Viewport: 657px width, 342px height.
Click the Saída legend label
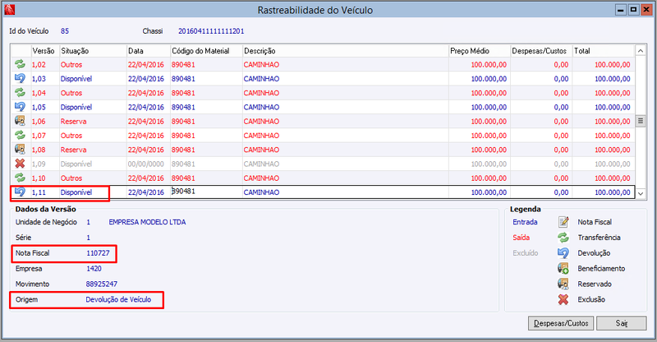point(521,238)
